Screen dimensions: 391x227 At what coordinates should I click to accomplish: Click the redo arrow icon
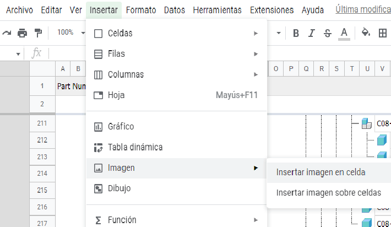point(7,33)
